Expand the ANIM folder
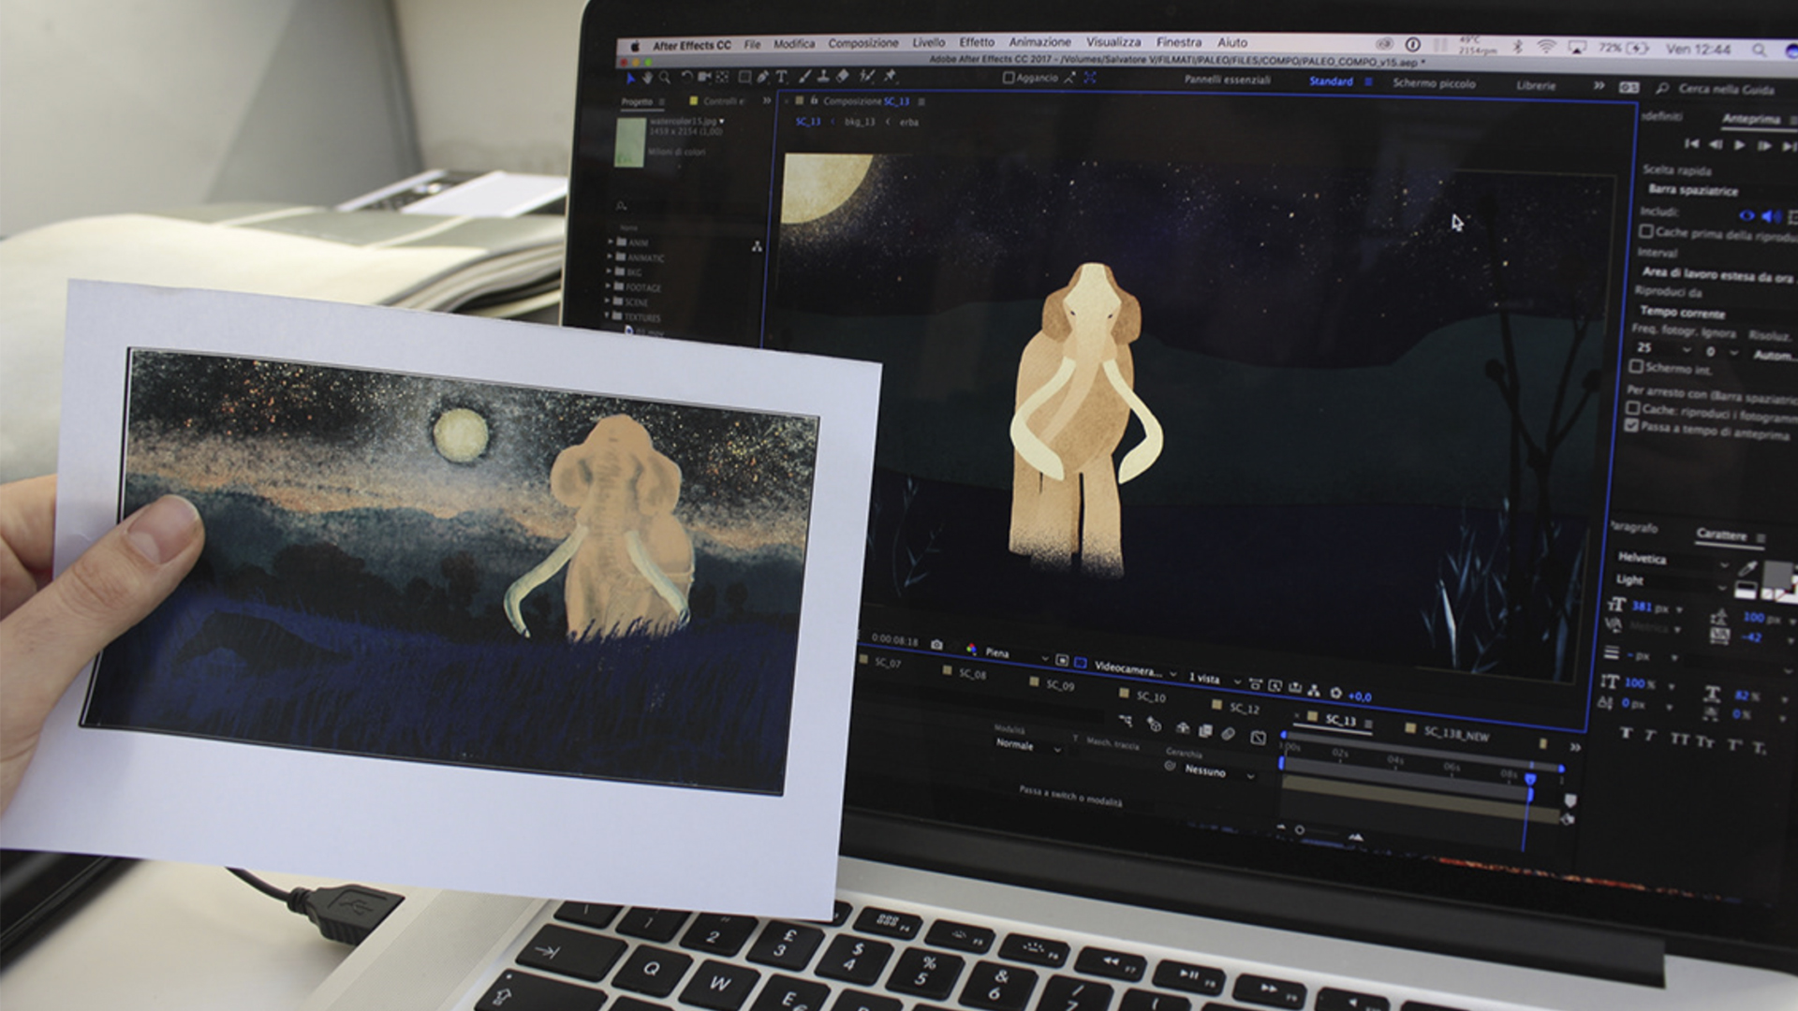The image size is (1798, 1011). [610, 242]
